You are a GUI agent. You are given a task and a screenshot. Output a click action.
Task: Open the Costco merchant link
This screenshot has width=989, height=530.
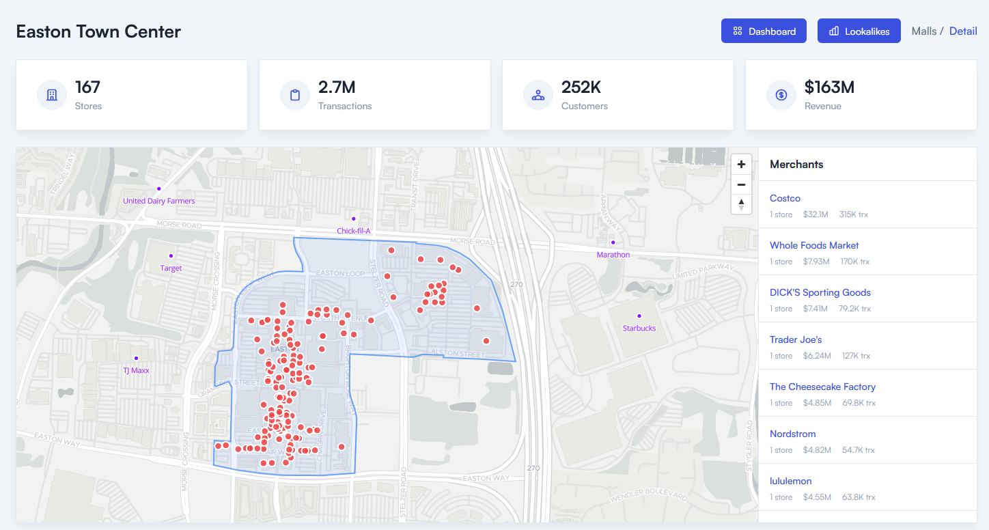coord(785,198)
